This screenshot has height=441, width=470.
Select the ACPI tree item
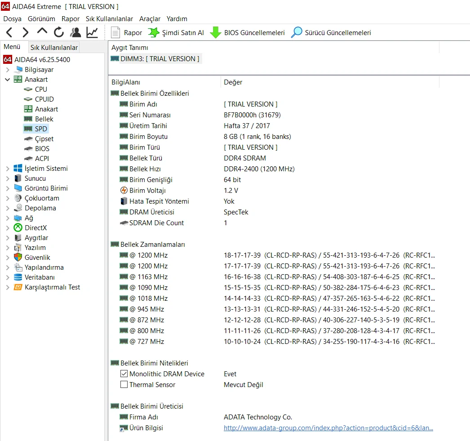[x=42, y=159]
